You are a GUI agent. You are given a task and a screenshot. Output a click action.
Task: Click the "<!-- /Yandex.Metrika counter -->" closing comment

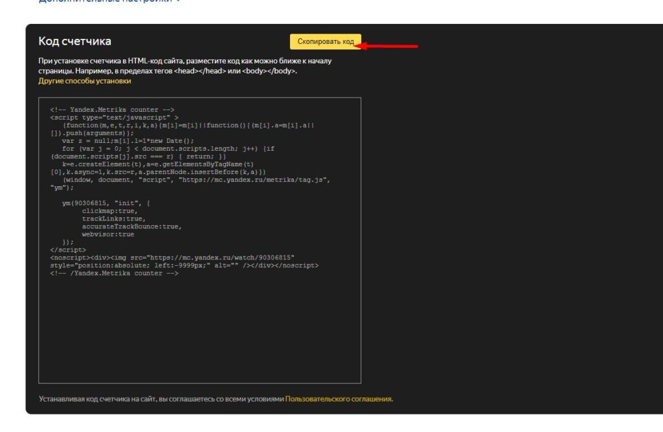pos(114,273)
